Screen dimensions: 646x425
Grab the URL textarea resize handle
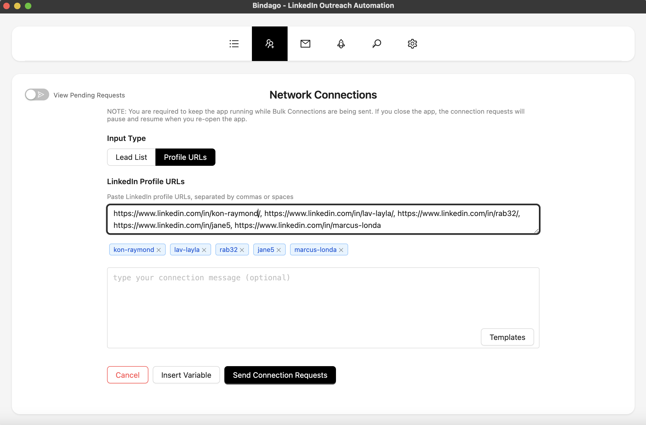tap(536, 231)
